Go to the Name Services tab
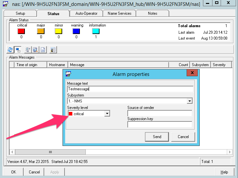This screenshot has width=238, height=178. [x=119, y=13]
